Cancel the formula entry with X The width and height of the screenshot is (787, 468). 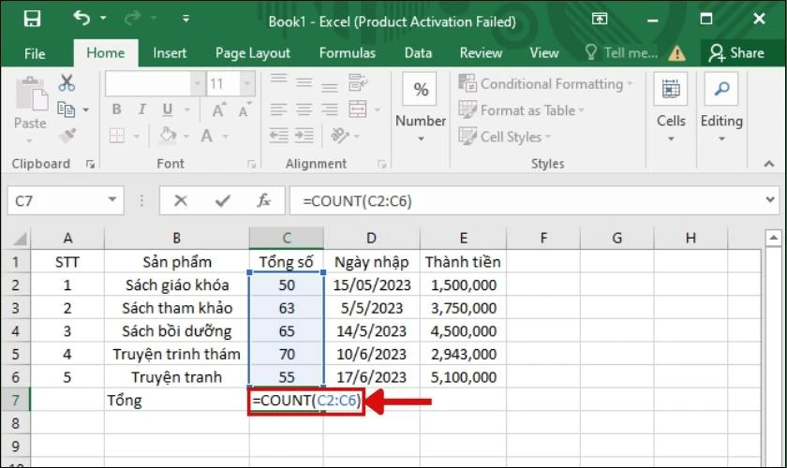(x=181, y=200)
